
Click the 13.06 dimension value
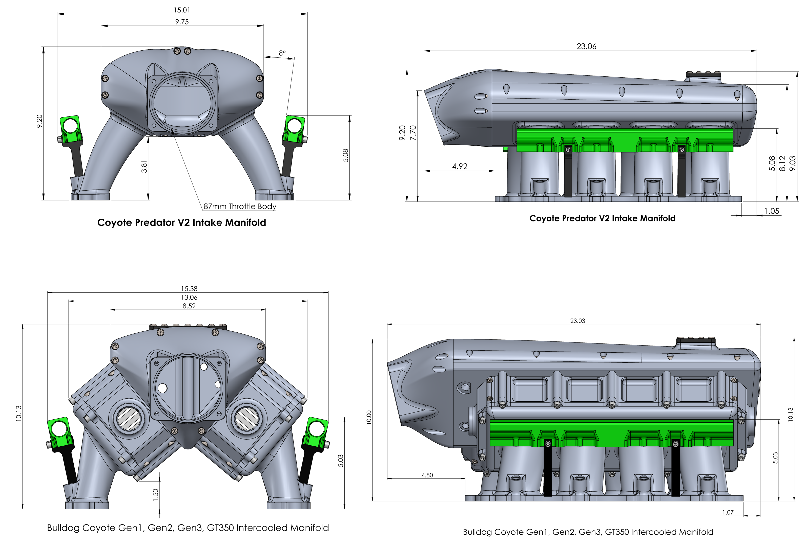(x=189, y=297)
